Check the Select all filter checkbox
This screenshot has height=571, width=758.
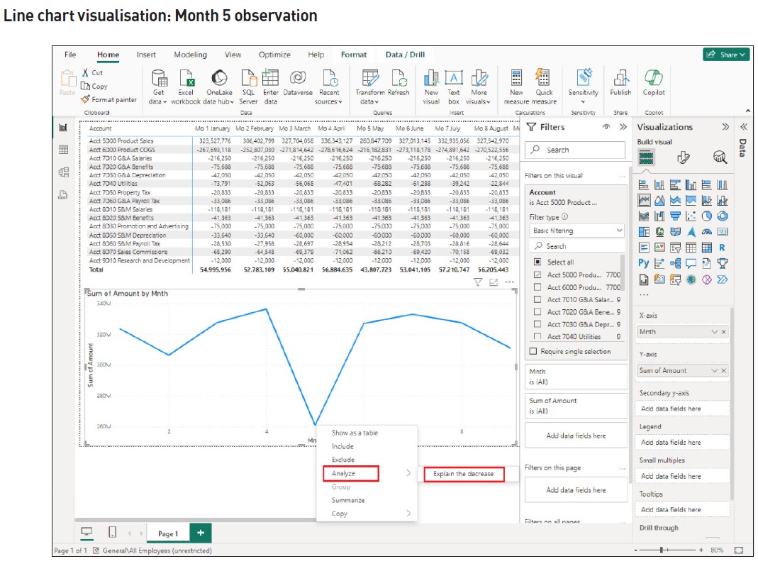[x=537, y=262]
